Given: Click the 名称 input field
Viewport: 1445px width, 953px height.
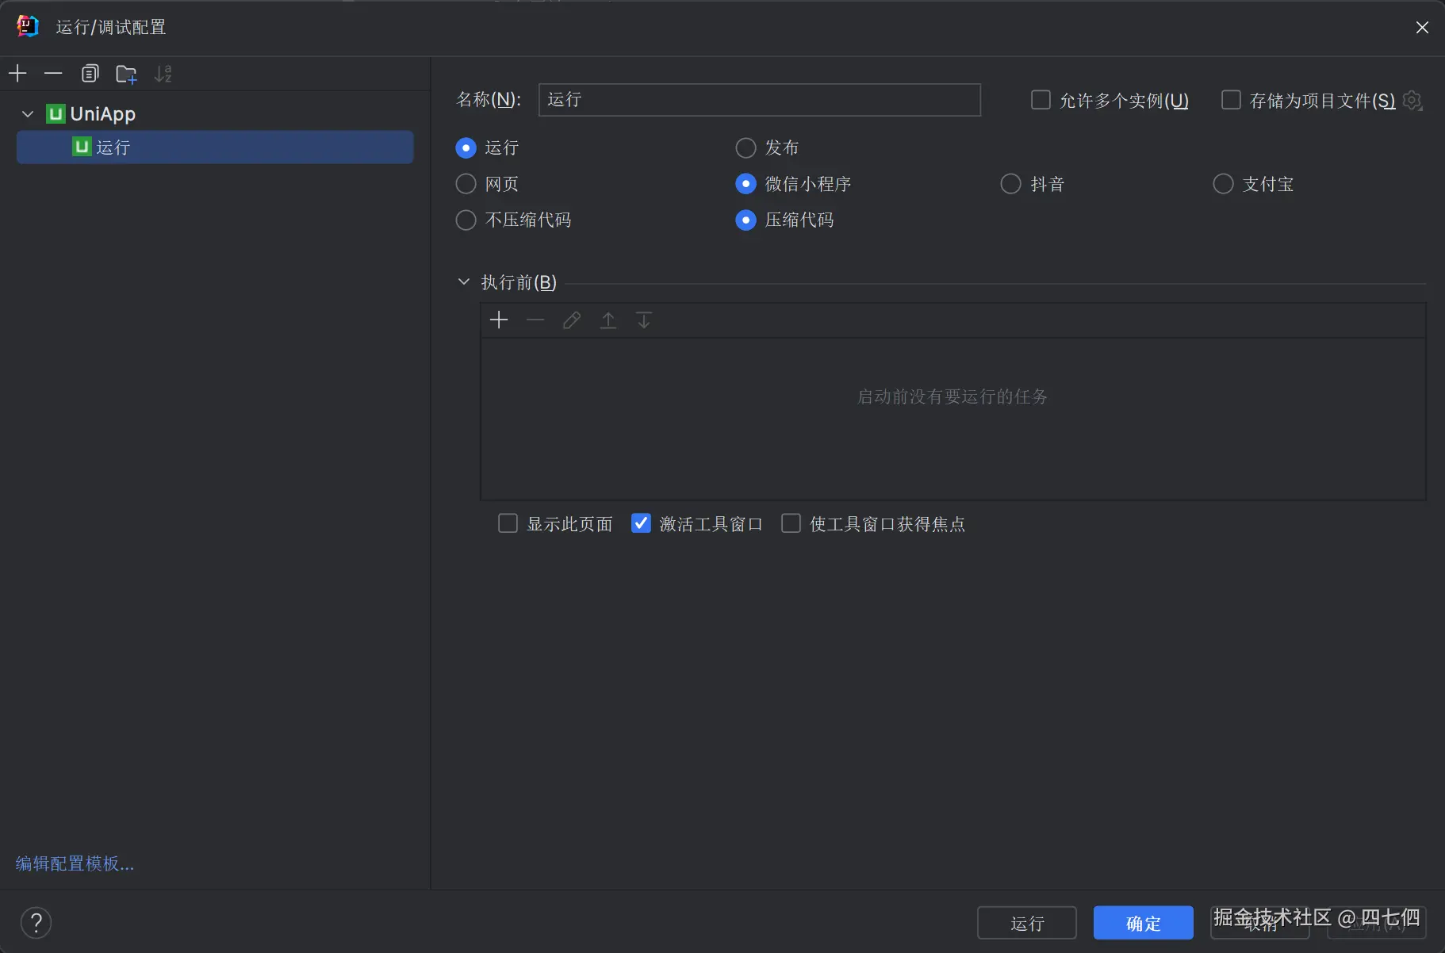Looking at the screenshot, I should click(757, 100).
